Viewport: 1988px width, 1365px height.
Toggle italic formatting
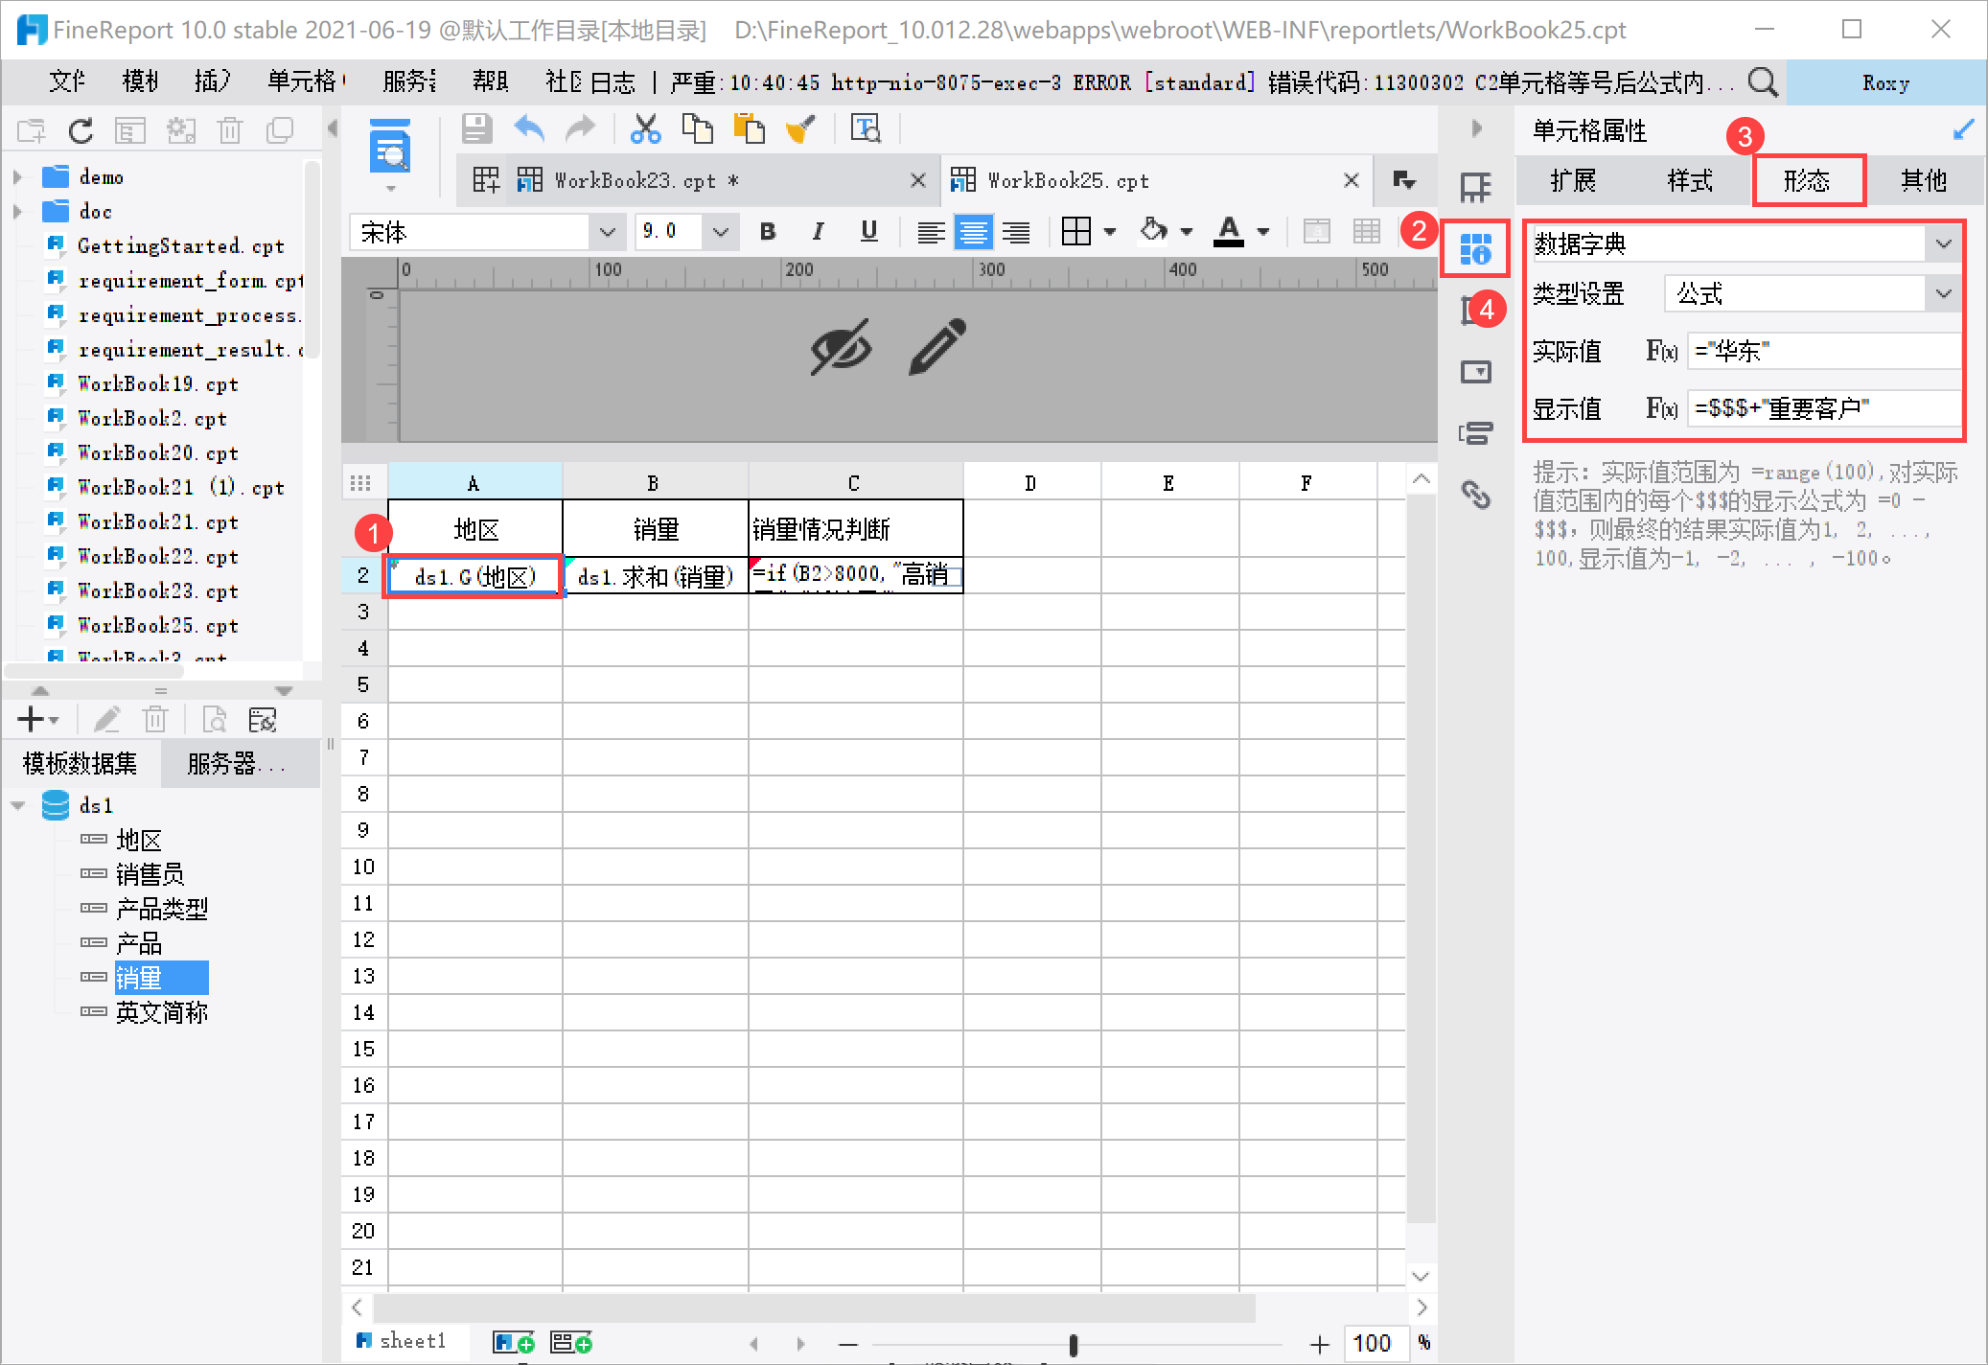pos(818,232)
